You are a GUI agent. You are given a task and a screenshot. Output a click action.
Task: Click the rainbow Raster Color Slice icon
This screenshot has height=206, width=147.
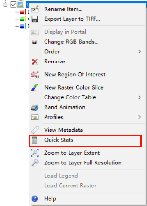(35, 87)
